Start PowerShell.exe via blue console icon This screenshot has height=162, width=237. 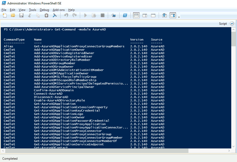coord(125,15)
